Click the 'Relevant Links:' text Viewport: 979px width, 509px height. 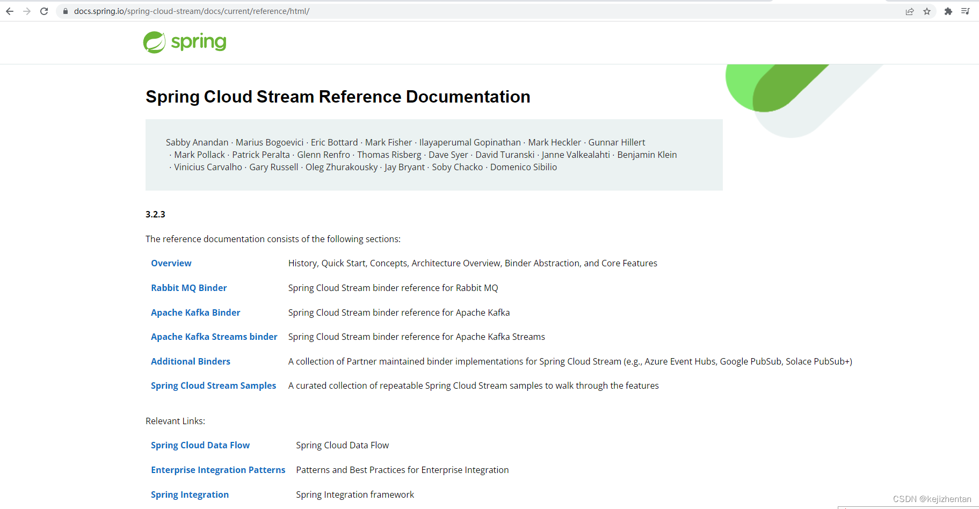tap(176, 421)
